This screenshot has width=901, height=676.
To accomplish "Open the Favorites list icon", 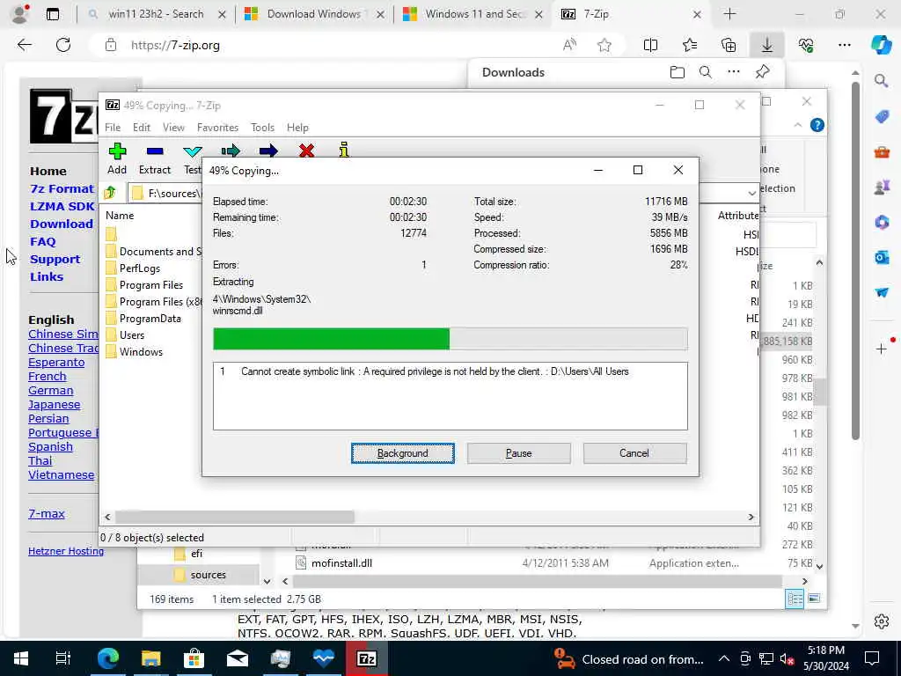I will 690,45.
